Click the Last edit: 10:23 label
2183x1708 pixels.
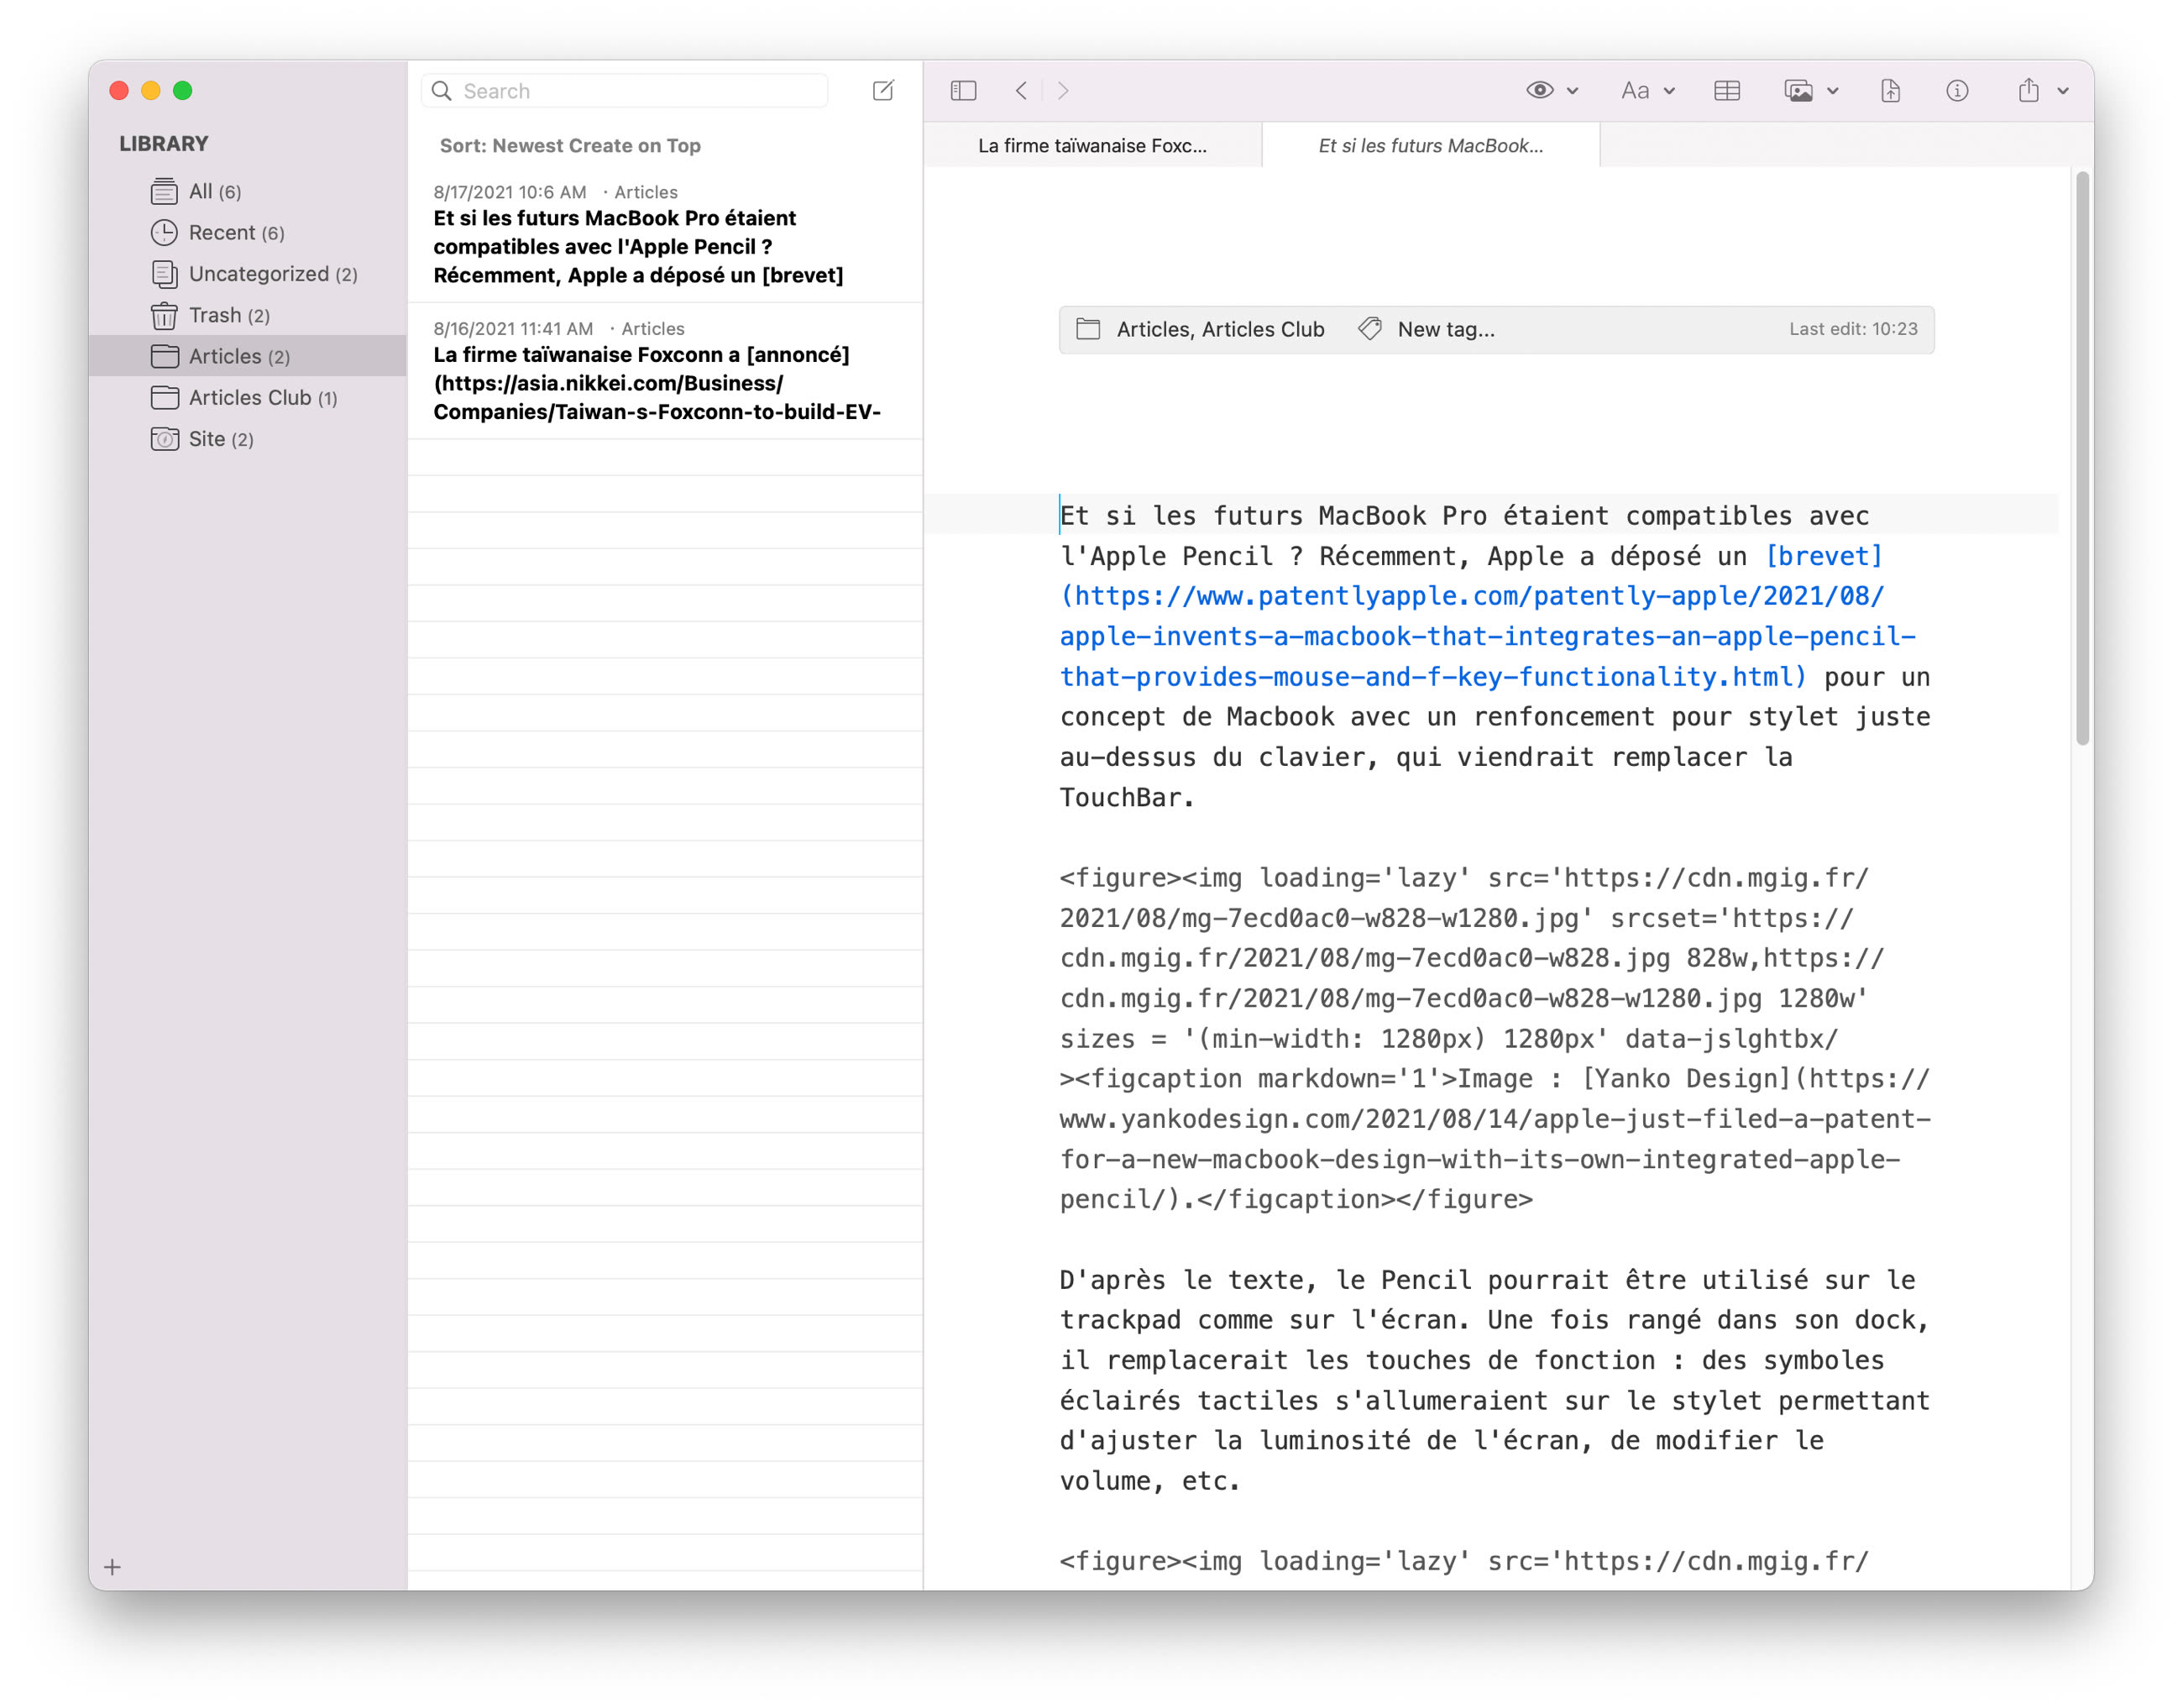pos(1853,329)
